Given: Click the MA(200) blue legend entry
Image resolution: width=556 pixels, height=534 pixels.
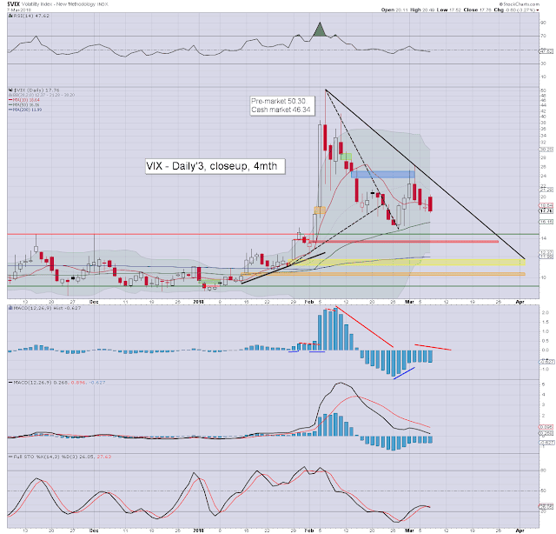Looking at the screenshot, I should (25, 110).
